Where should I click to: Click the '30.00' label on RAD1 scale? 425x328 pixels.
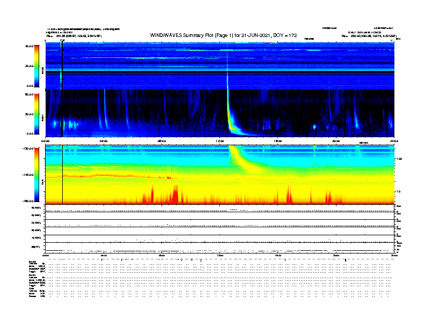(x=29, y=114)
